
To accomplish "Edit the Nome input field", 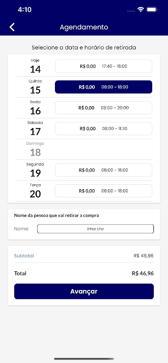I will tap(95, 229).
